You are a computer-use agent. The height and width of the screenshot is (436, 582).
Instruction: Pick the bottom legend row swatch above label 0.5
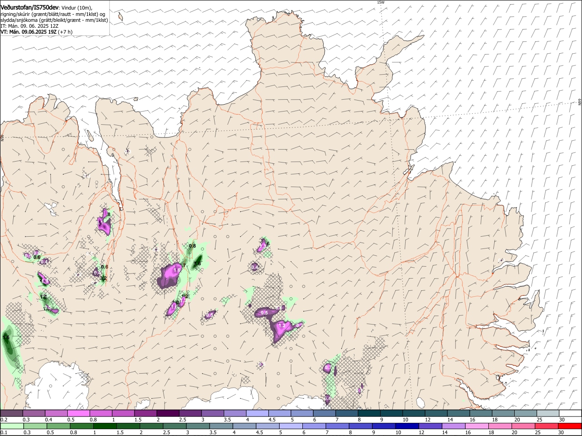click(58, 426)
